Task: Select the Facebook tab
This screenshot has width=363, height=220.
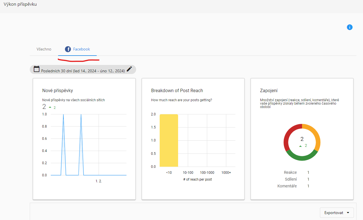Action: point(77,49)
